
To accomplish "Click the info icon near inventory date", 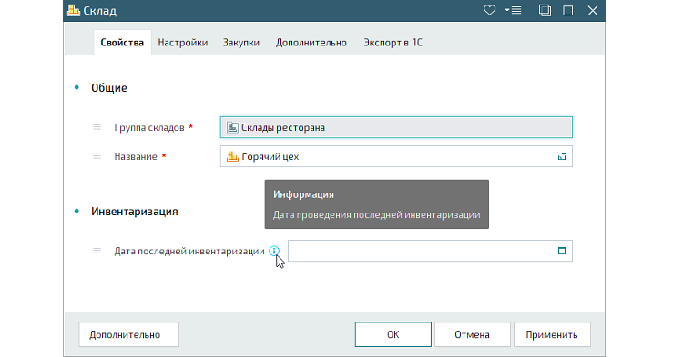I will tap(274, 251).
